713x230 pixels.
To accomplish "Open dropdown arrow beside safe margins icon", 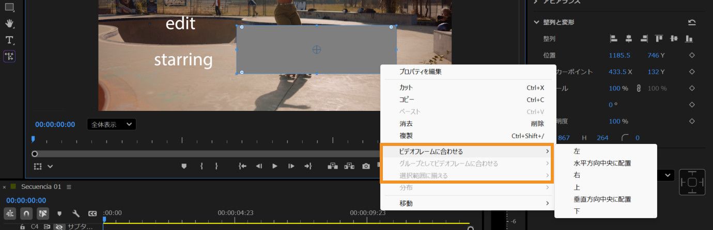I will tap(50, 167).
